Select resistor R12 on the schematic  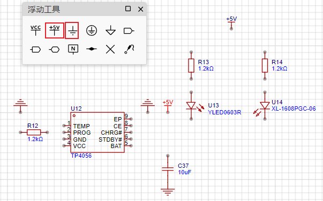[x=34, y=133]
